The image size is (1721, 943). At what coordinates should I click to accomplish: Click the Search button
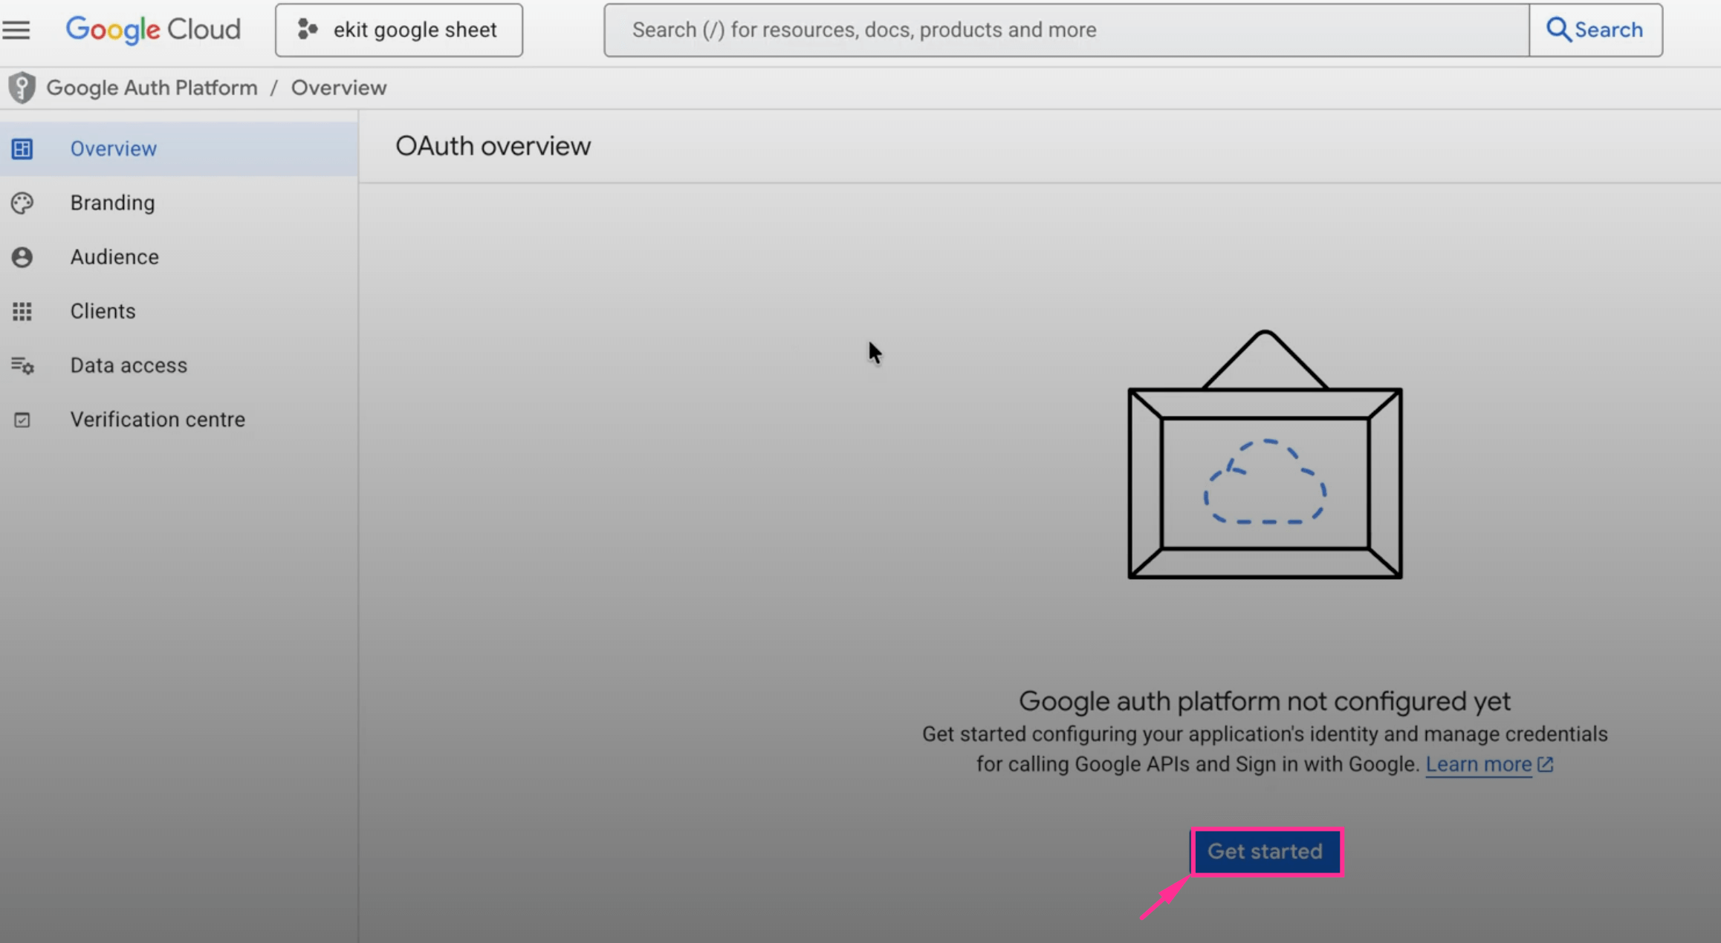click(1595, 30)
